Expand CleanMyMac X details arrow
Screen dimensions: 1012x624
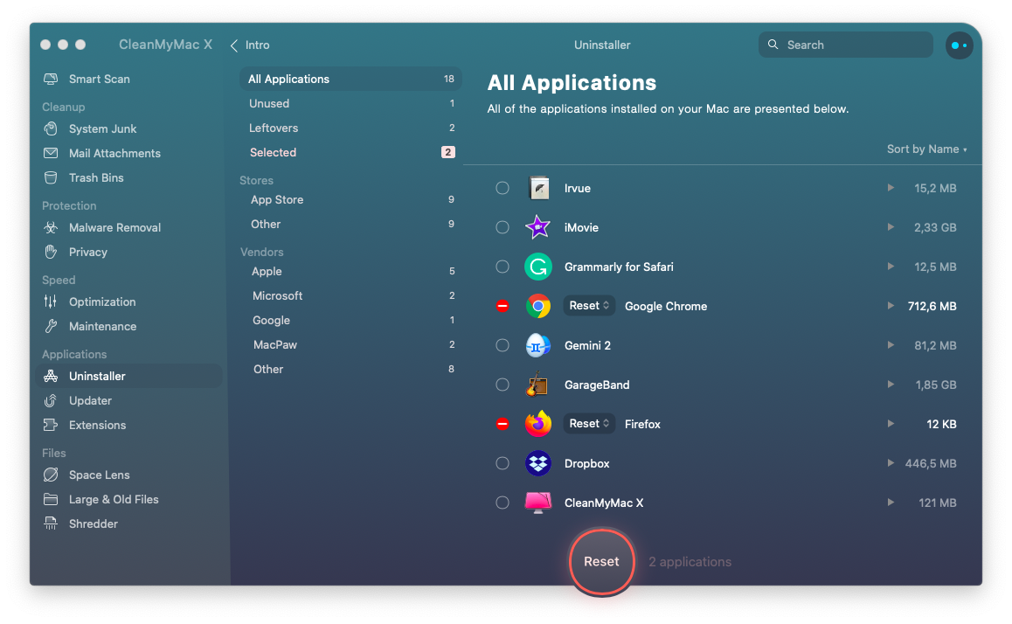(891, 503)
